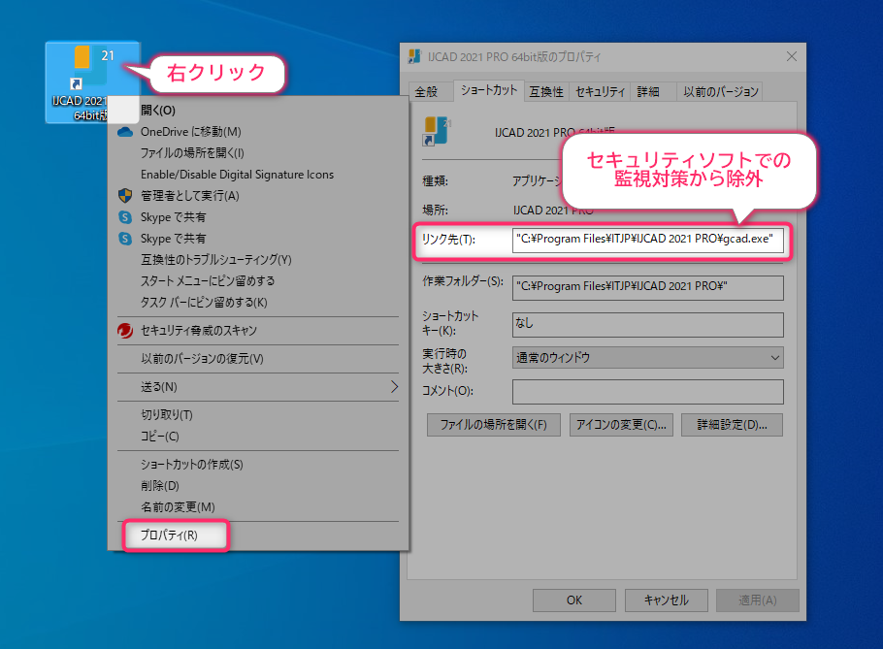
Task: Click the IJCAD icon in properties title bar
Action: click(414, 57)
